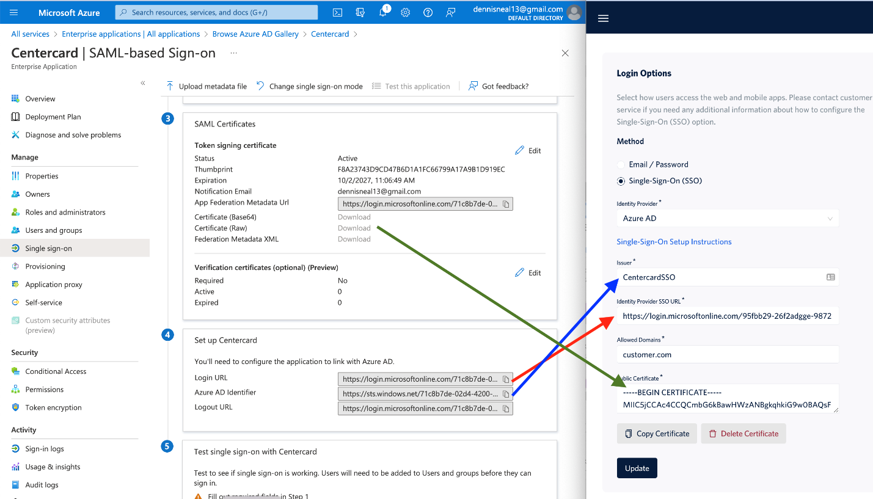Open the portal settings gear
The width and height of the screenshot is (873, 499).
405,12
